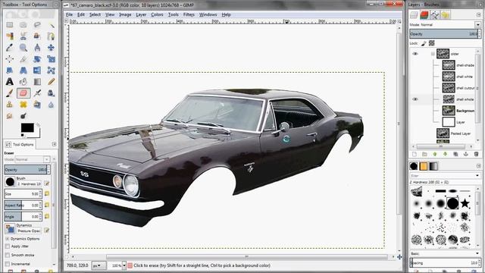The image size is (485, 273).
Task: Select the Zoom magnifier tool
Action: click(x=23, y=47)
